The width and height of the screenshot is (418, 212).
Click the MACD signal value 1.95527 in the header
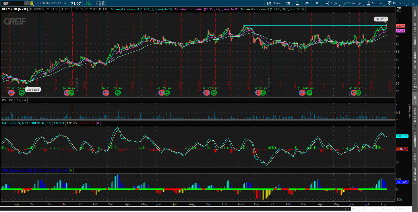tap(72, 123)
